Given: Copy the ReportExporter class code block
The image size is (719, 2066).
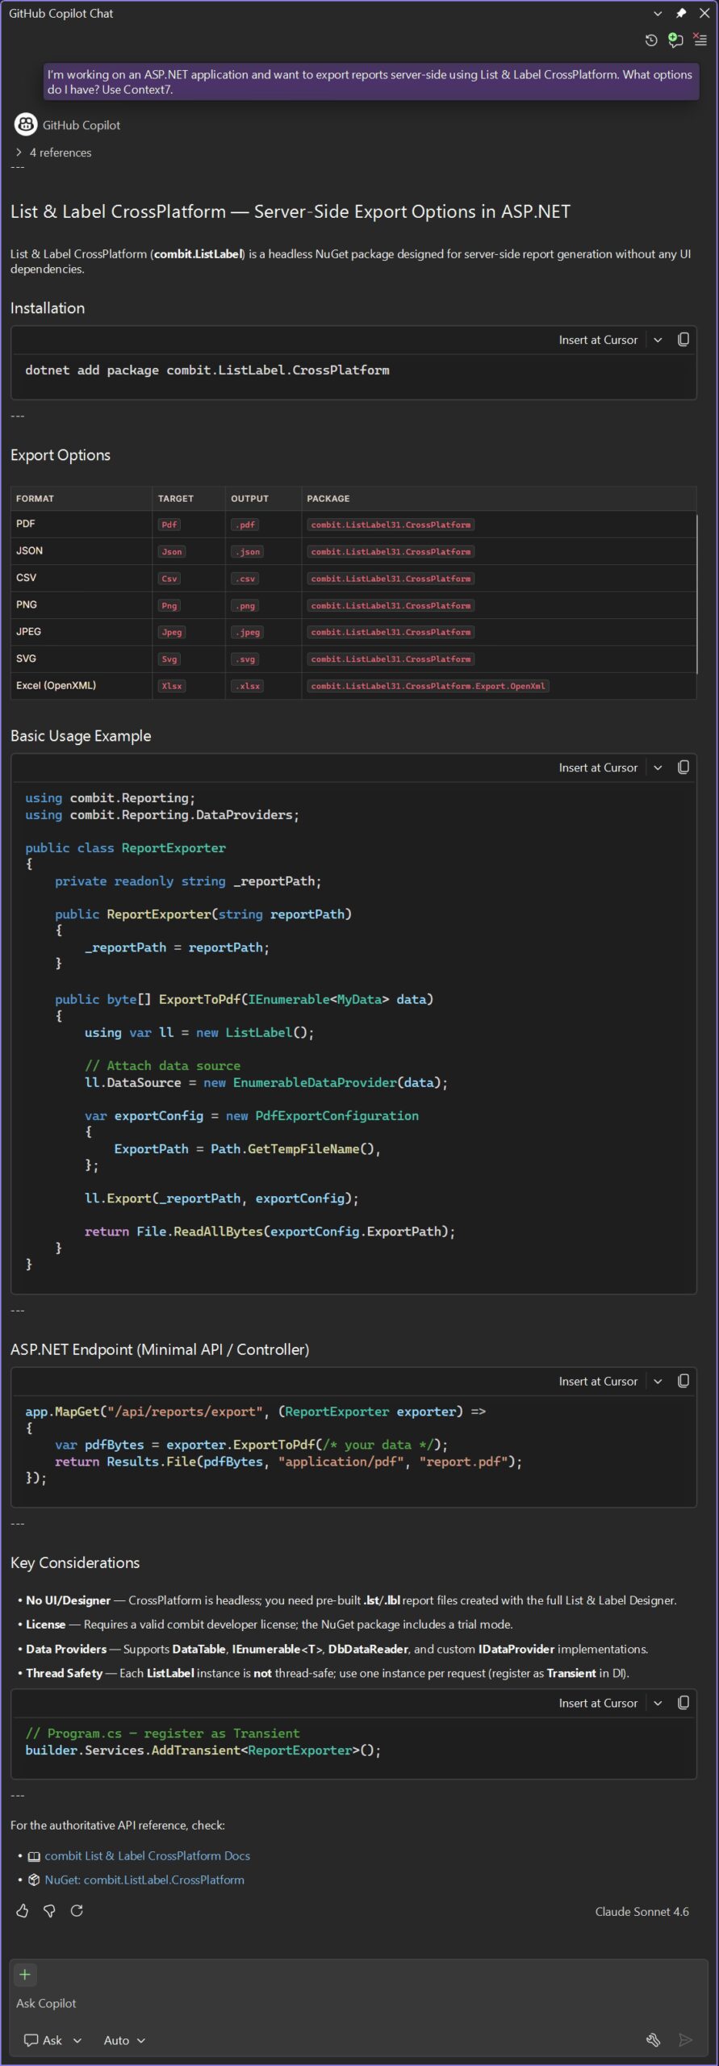Looking at the screenshot, I should click(683, 767).
